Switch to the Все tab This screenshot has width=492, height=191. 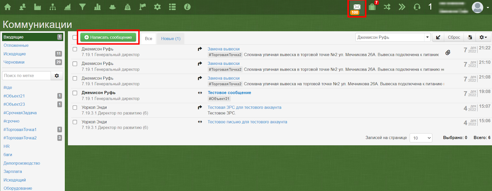(x=149, y=38)
